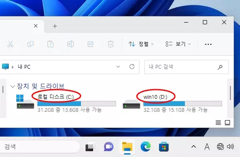Click the Delete trash can icon
This screenshot has height=157, width=240.
click(111, 44)
